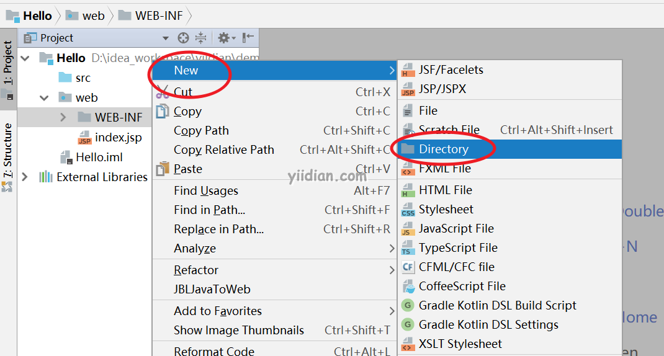Create new HTML File

510,190
